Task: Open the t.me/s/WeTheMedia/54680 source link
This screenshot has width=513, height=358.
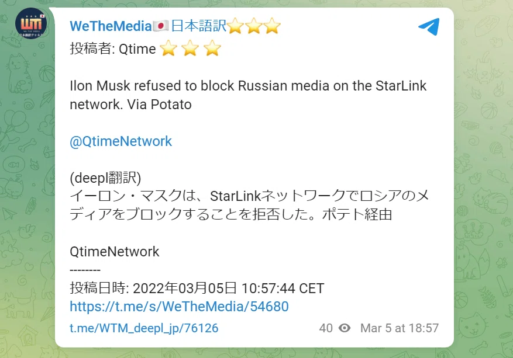Action: coord(180,307)
